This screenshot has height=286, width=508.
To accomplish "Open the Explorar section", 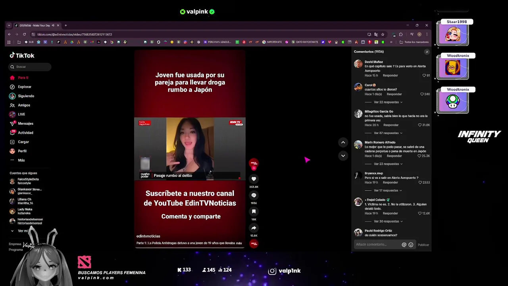I will pyautogui.click(x=20, y=87).
